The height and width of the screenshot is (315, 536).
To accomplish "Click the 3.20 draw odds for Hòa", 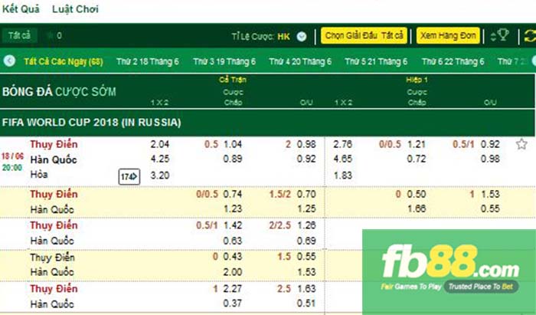I will 160,175.
